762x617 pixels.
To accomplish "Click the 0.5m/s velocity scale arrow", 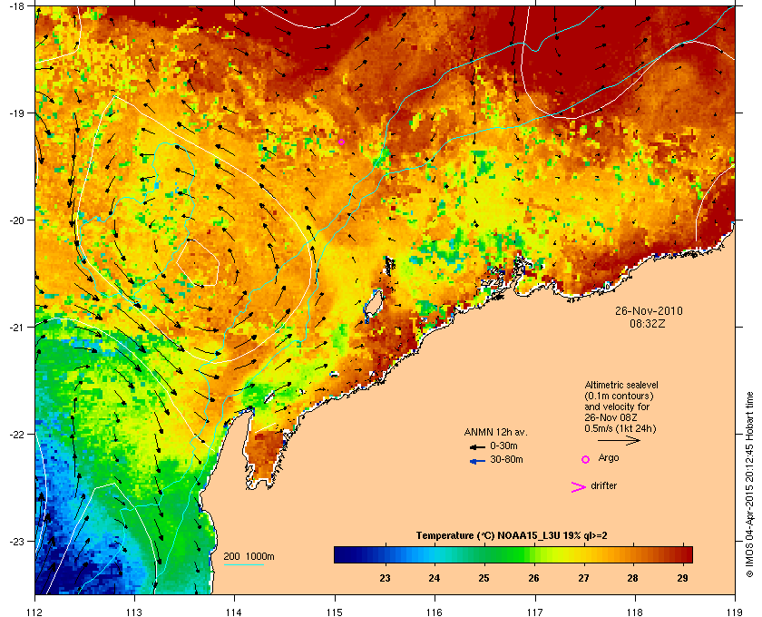I will tap(619, 440).
